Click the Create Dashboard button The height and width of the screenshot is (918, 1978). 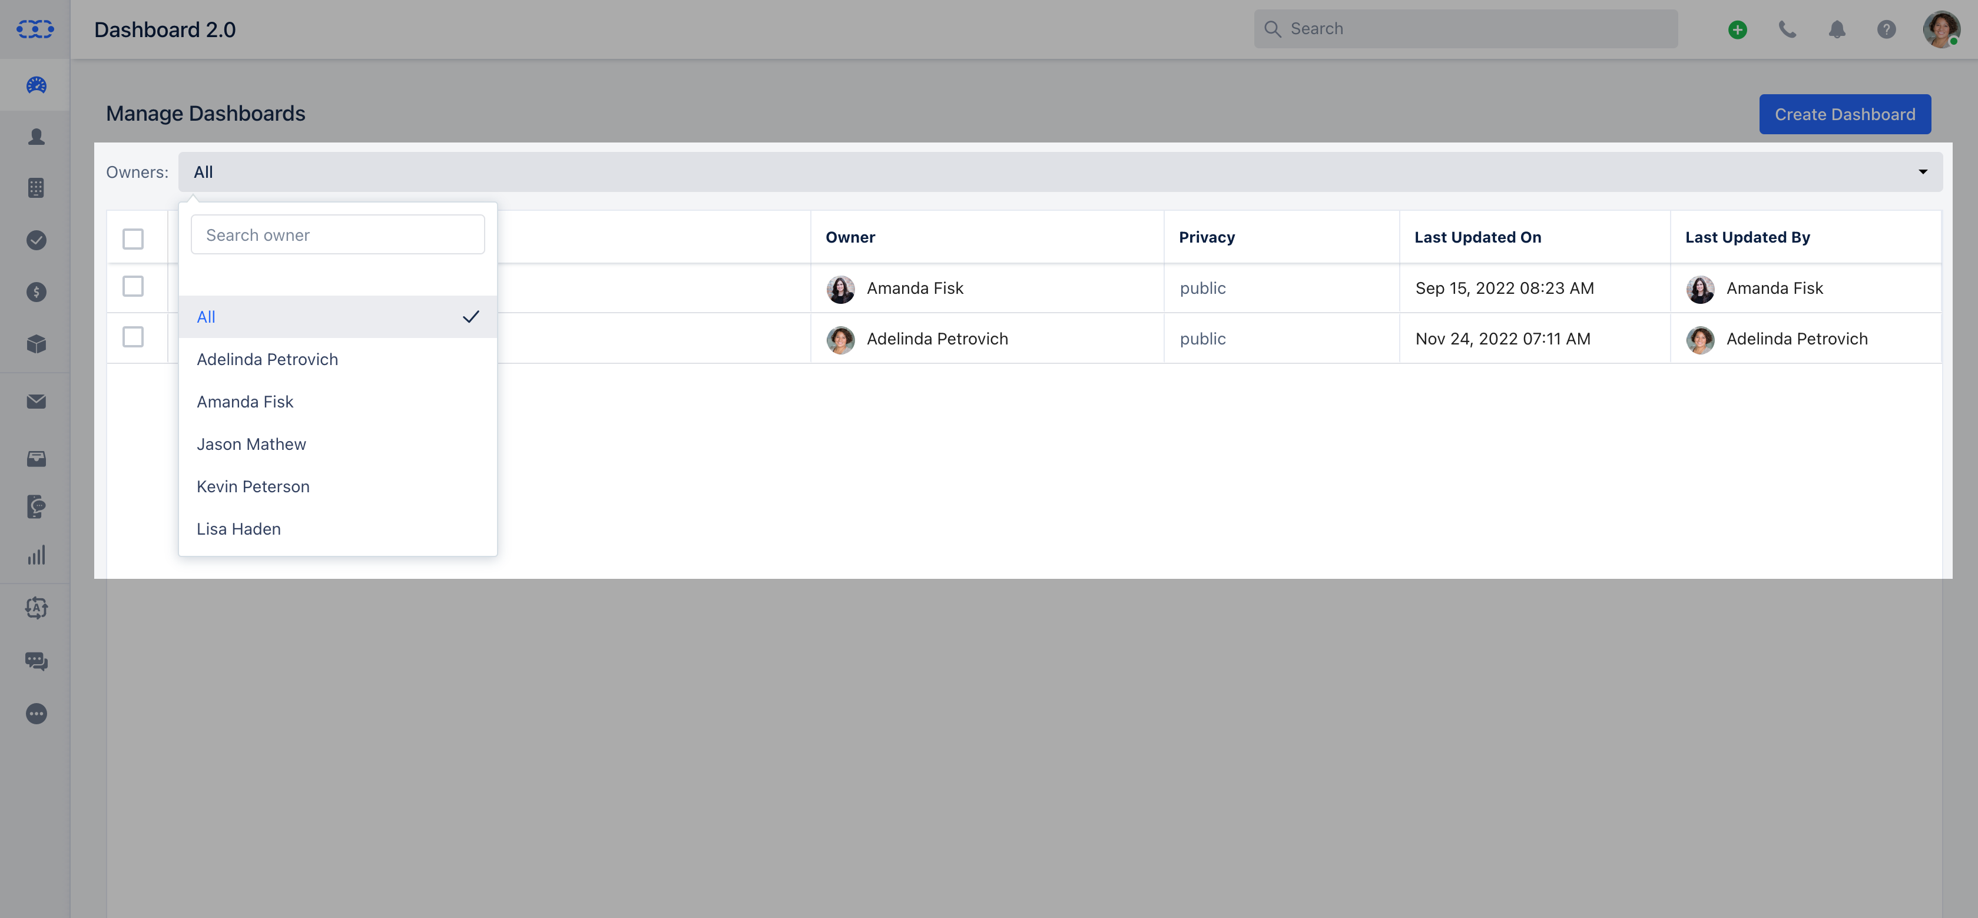click(1844, 114)
